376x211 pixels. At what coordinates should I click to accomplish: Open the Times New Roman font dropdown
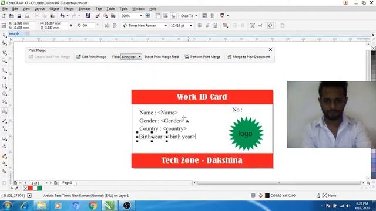pyautogui.click(x=166, y=25)
